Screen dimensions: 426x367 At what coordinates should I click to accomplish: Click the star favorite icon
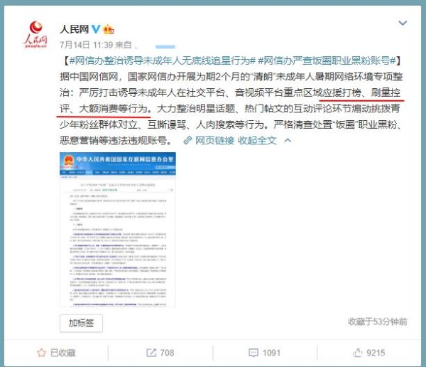pos(41,353)
